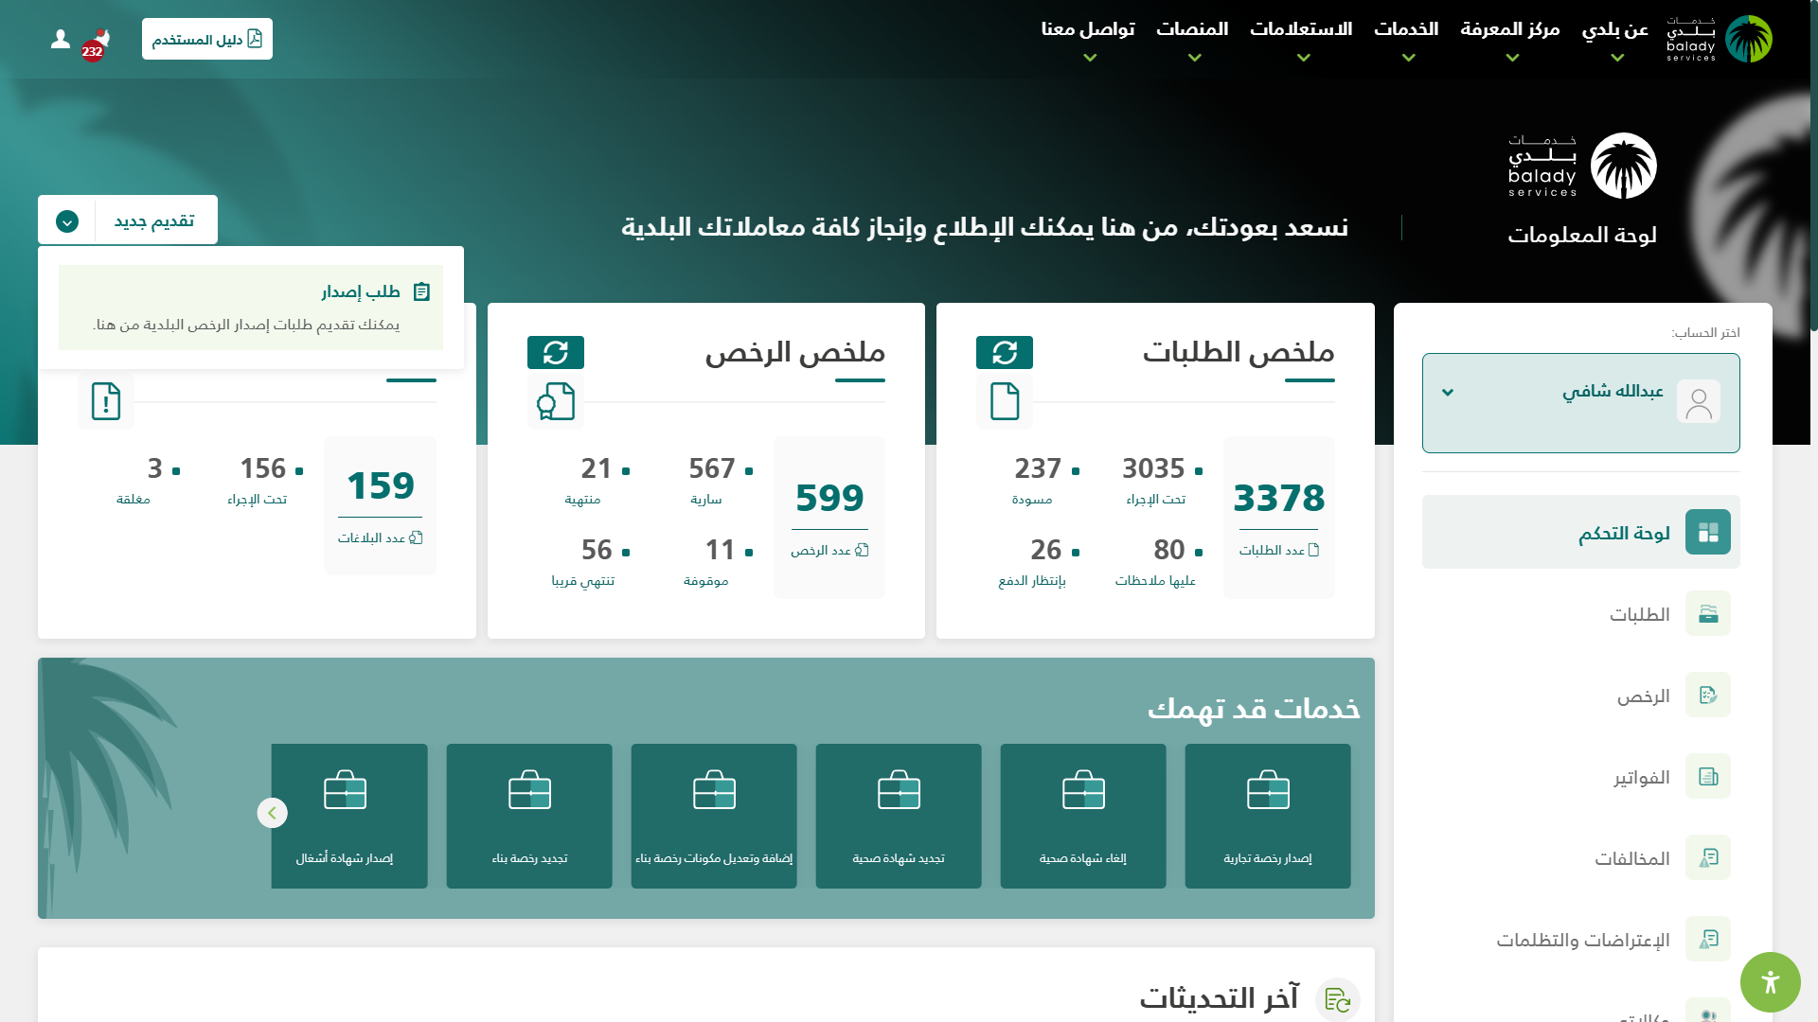Viewport: 1818px width, 1022px height.
Task: Click the user profile icon in header
Action: coord(61,39)
